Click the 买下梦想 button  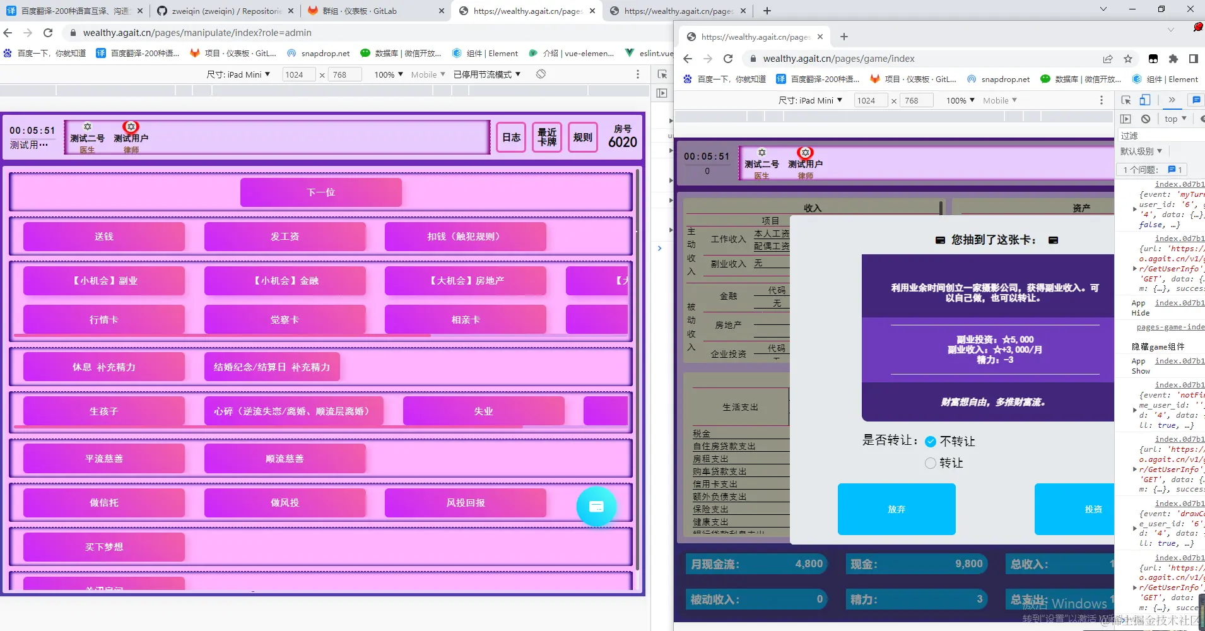(104, 546)
